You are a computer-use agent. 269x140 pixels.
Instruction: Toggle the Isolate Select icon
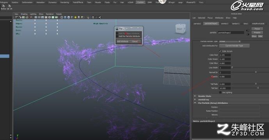point(88,17)
